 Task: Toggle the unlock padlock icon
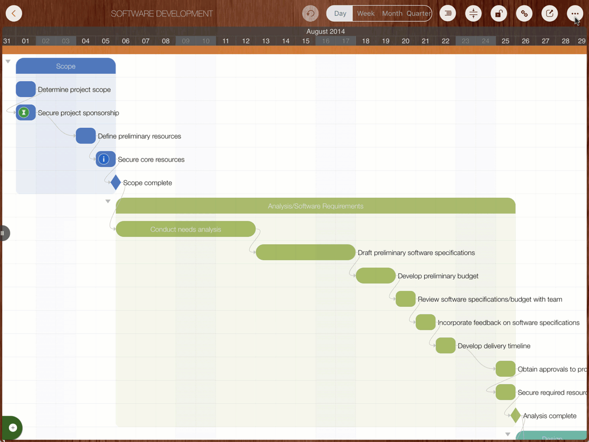click(x=499, y=13)
